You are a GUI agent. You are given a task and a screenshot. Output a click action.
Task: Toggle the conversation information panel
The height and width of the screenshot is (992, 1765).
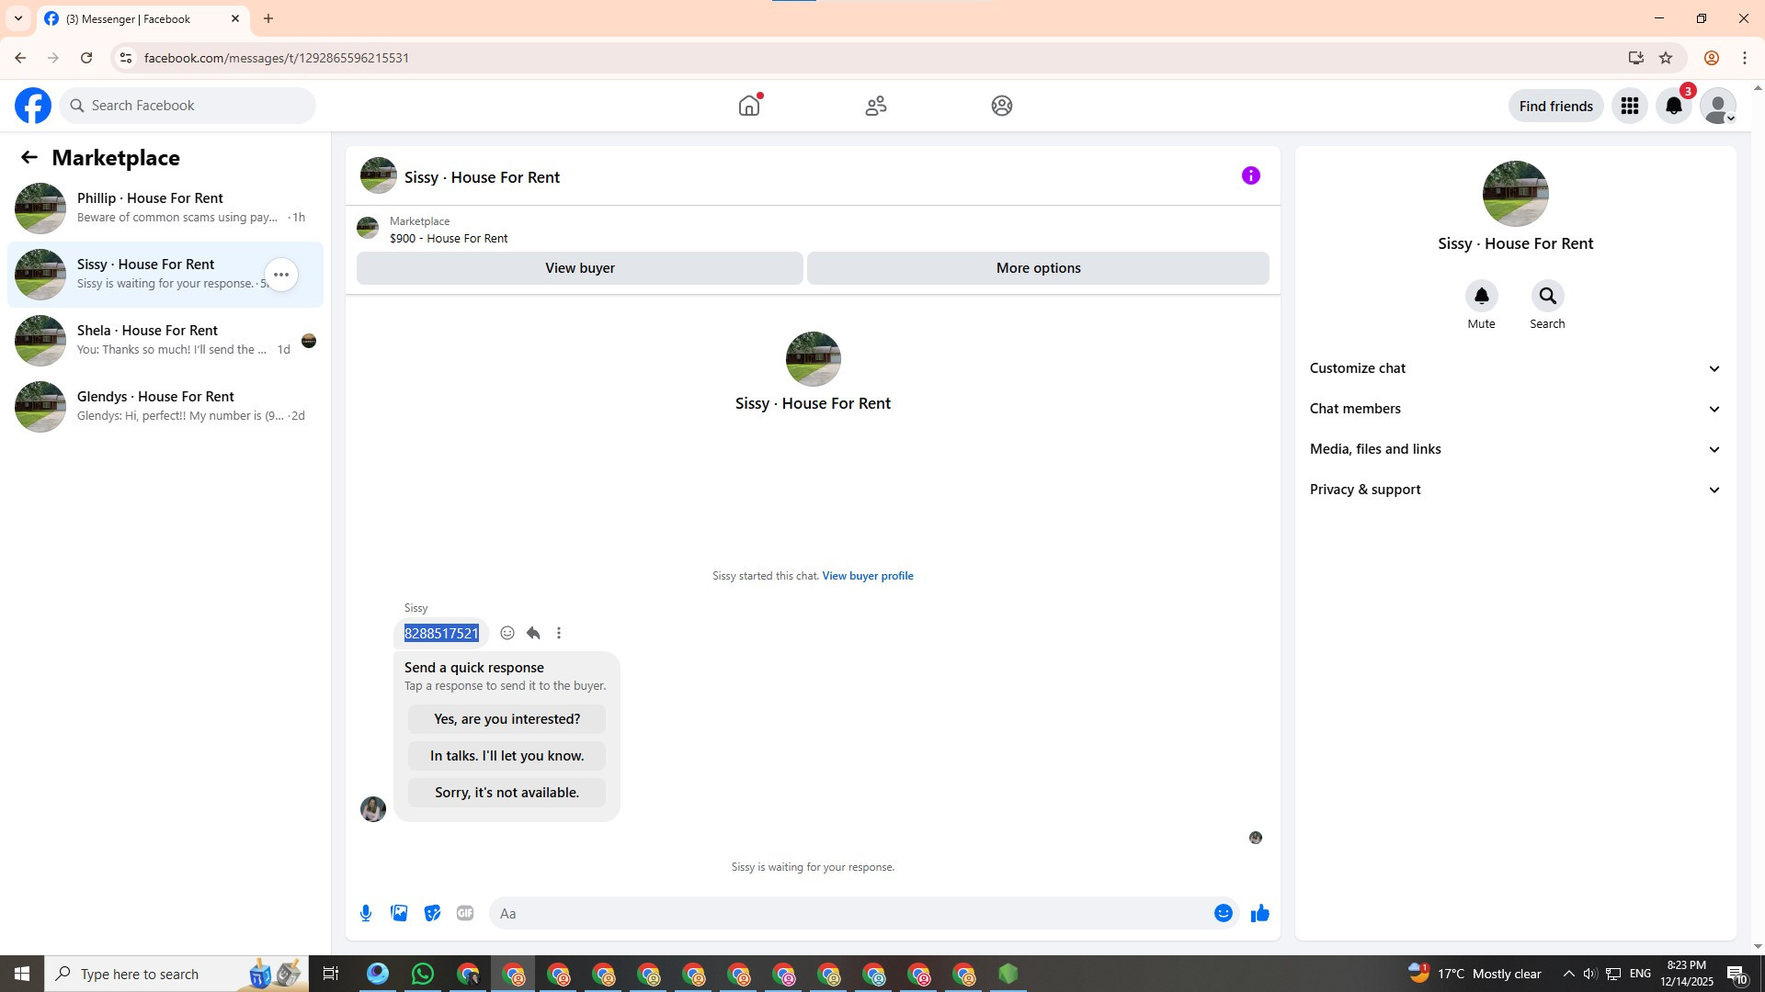click(x=1250, y=175)
